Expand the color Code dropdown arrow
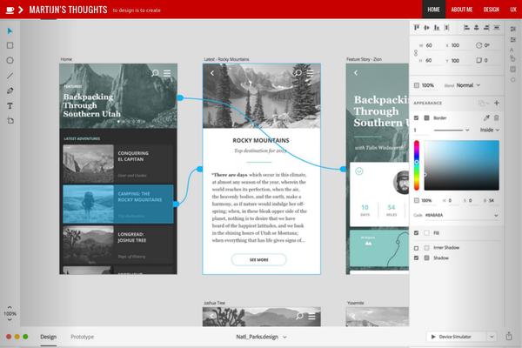This screenshot has height=348, width=522. coord(496,216)
